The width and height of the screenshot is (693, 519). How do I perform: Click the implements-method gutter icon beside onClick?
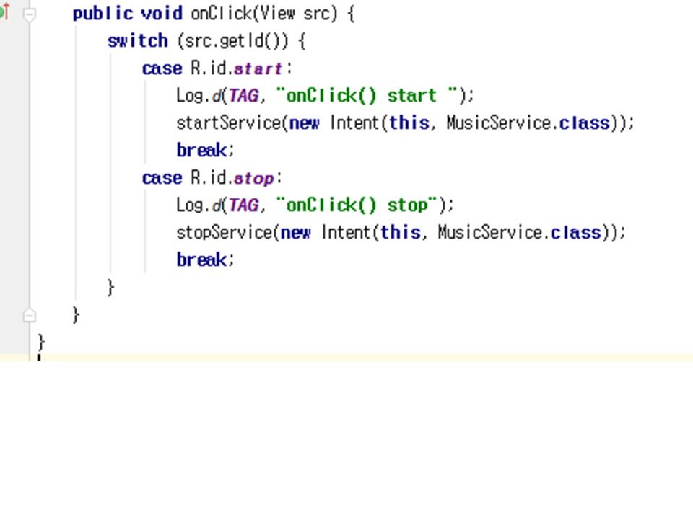(4, 12)
